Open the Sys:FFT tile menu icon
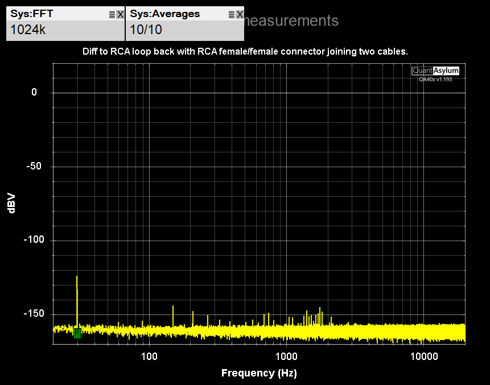Viewport: 490px width, 385px height. click(112, 14)
